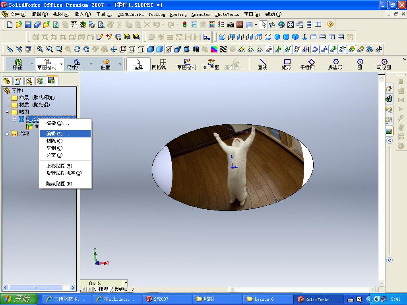Open the 自定义 dropdown at bottom
Image resolution: width=407 pixels, height=305 pixels.
coord(126,283)
